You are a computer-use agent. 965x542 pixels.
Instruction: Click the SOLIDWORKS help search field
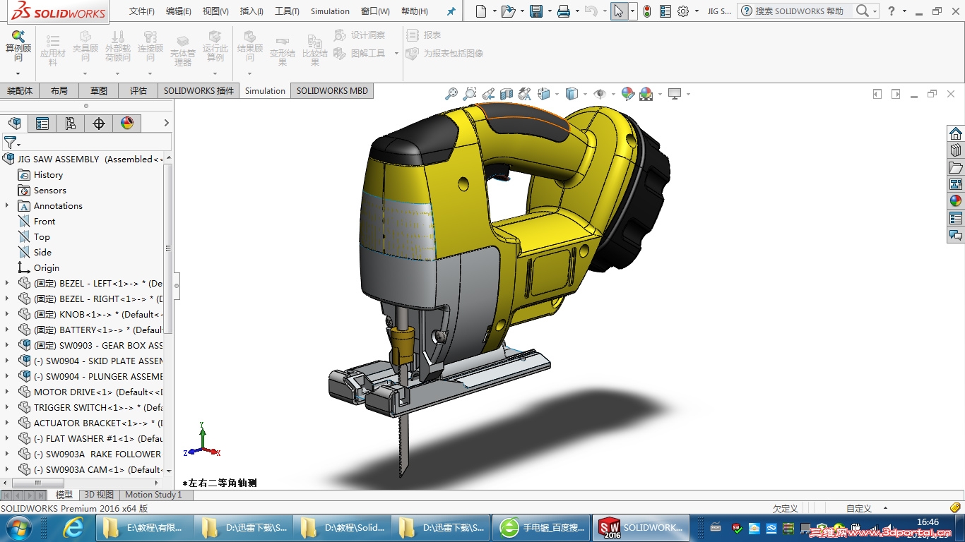coord(798,11)
